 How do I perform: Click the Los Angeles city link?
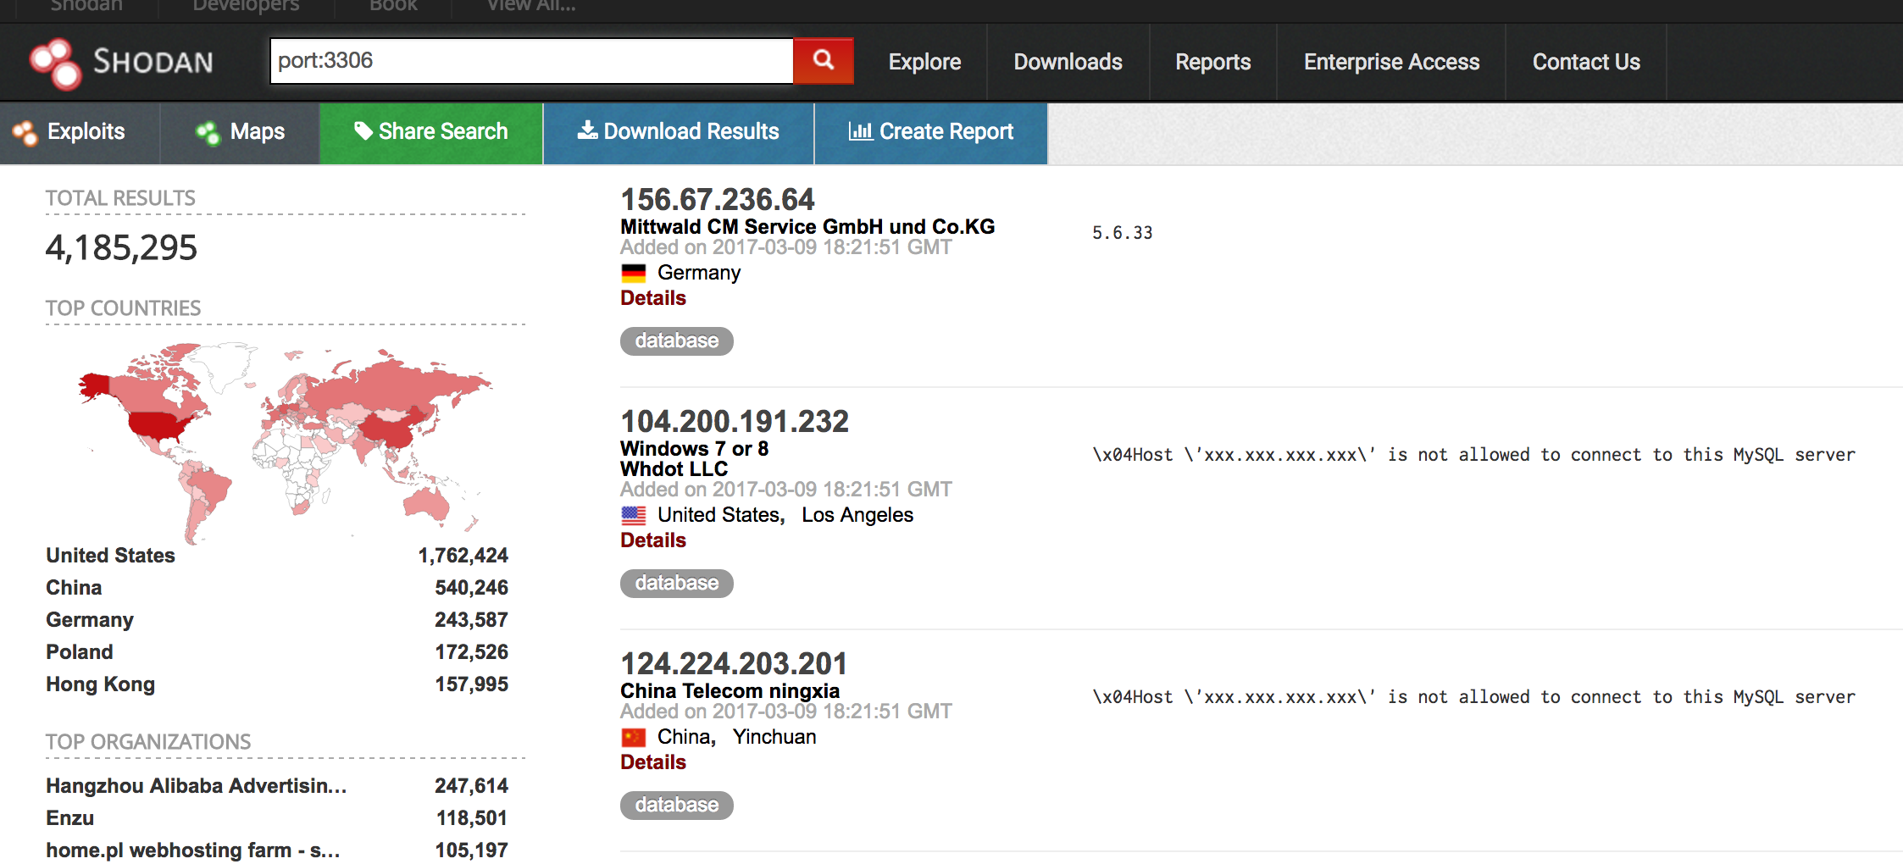857,515
